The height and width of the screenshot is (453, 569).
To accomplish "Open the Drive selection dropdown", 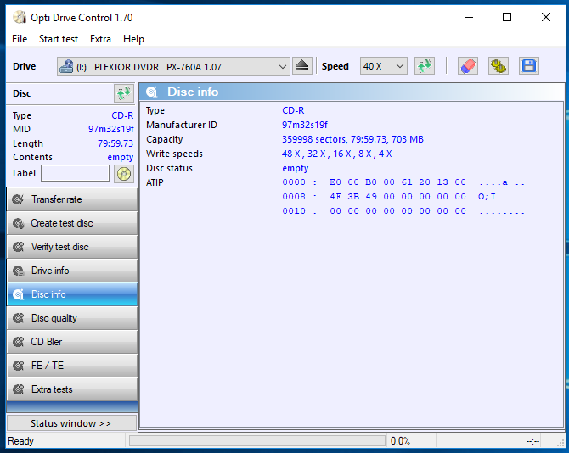I will 173,66.
